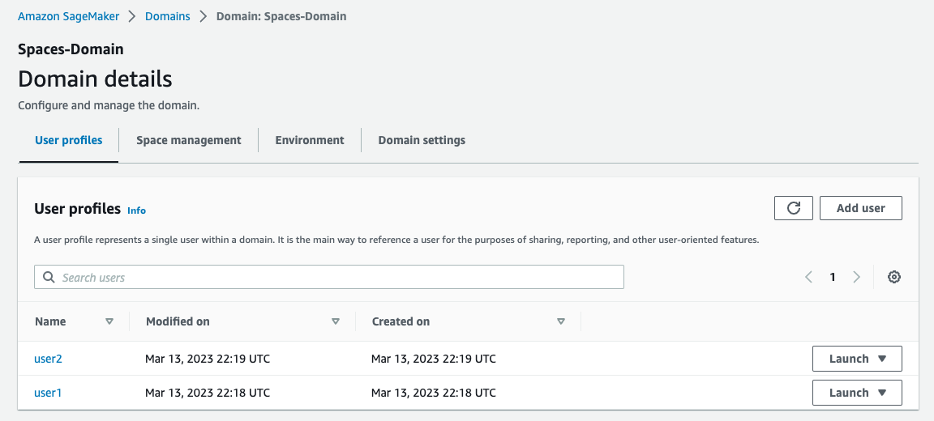Sort by Name column arrow

tap(109, 321)
